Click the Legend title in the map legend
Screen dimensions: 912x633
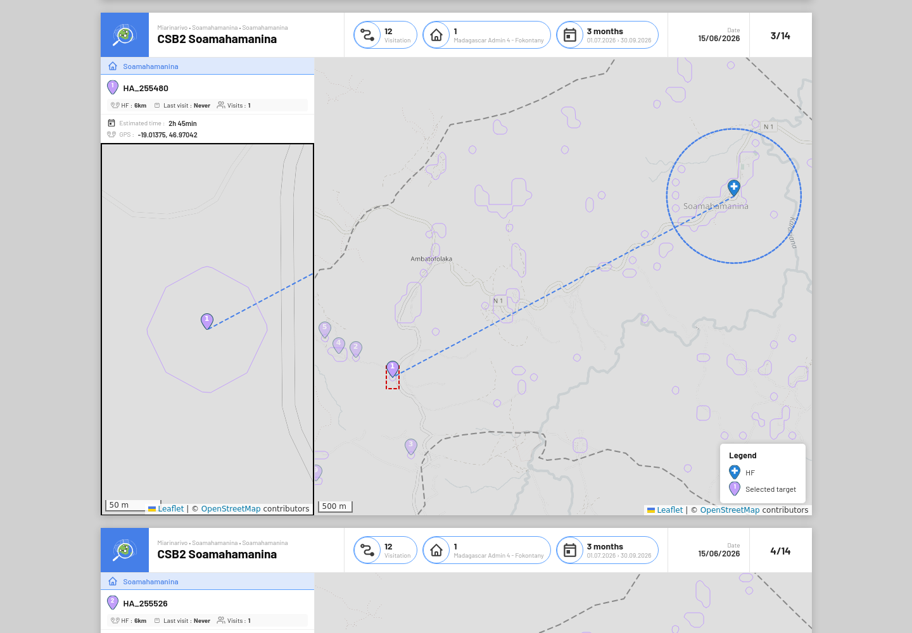point(743,456)
